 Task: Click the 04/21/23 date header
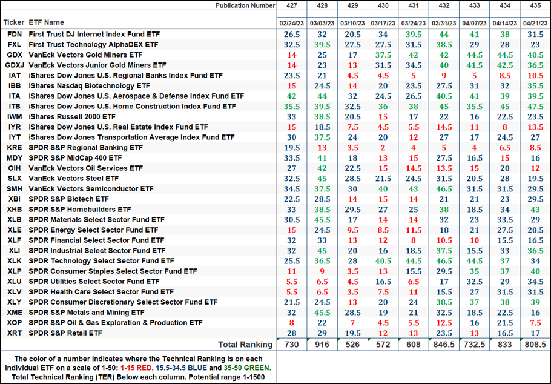tap(535, 23)
